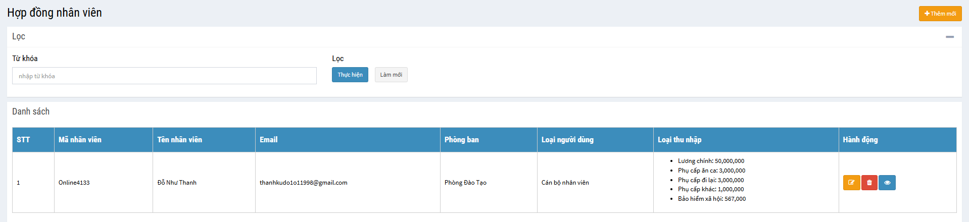
Task: Click the Thêm mới button
Action: [940, 14]
